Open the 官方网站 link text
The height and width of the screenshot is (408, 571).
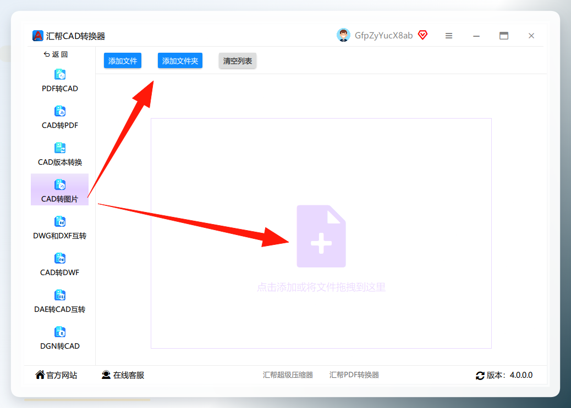point(62,375)
